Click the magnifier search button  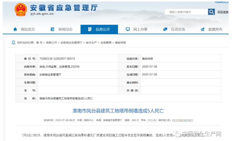(211, 12)
